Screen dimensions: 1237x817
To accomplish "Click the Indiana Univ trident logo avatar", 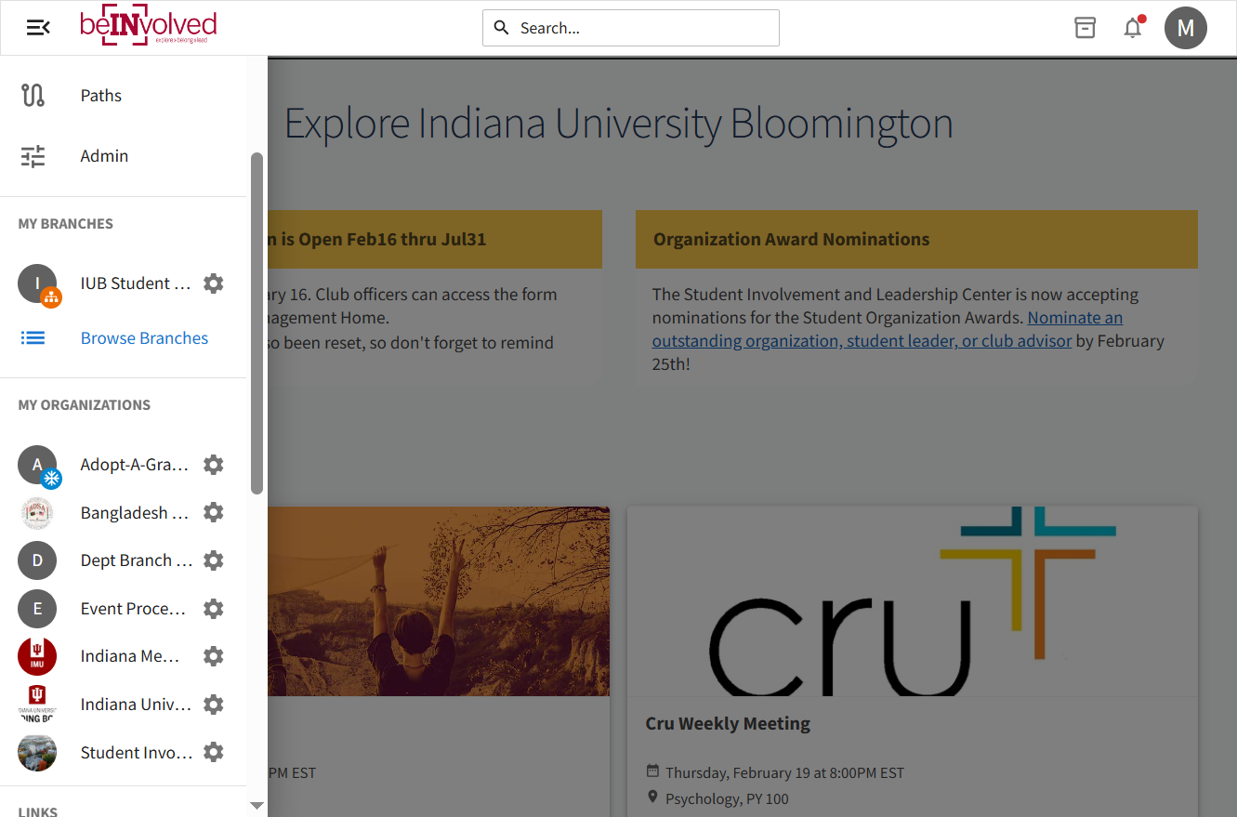I will coord(37,705).
